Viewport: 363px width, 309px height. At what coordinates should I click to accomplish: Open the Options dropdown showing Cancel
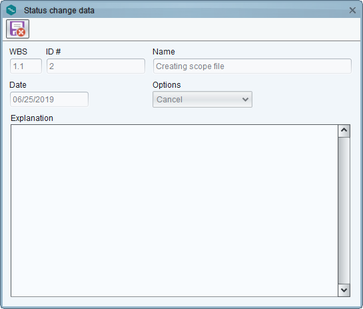point(202,100)
